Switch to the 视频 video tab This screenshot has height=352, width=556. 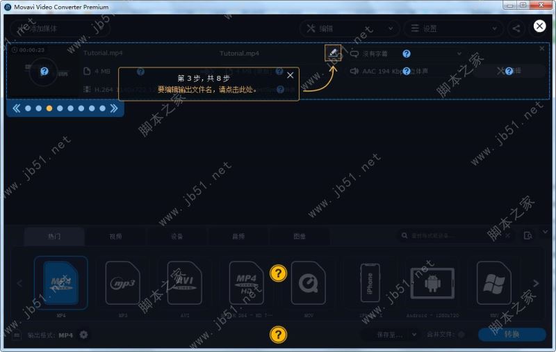click(x=115, y=237)
